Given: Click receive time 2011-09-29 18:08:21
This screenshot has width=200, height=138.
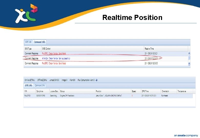Looking at the screenshot, I should pos(151,53).
